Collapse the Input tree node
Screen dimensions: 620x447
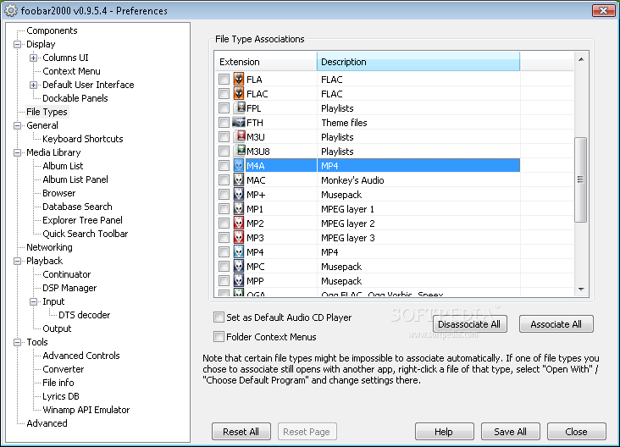tap(34, 301)
